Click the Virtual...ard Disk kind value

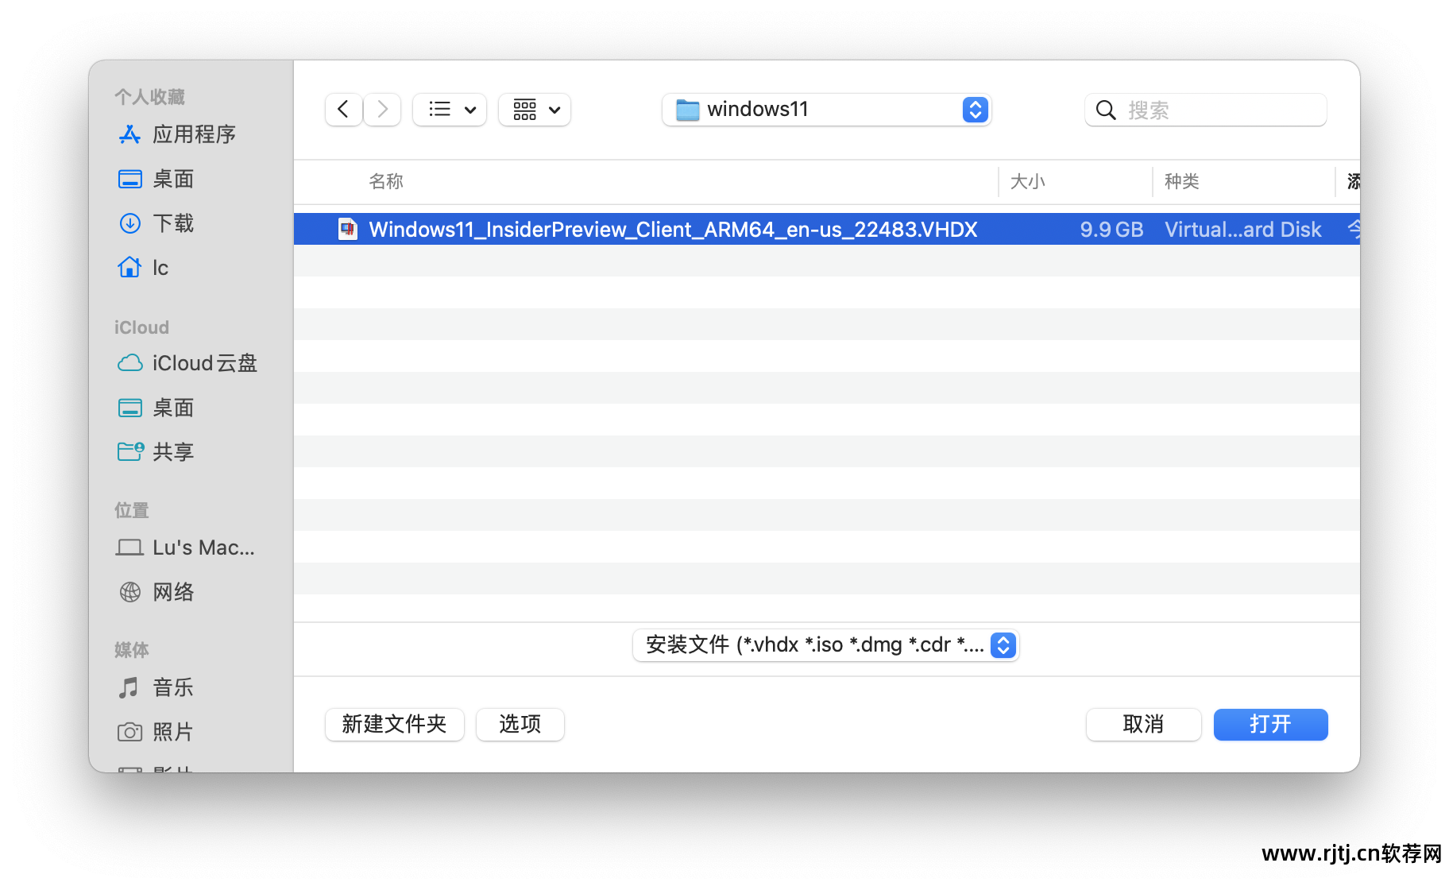(x=1242, y=230)
